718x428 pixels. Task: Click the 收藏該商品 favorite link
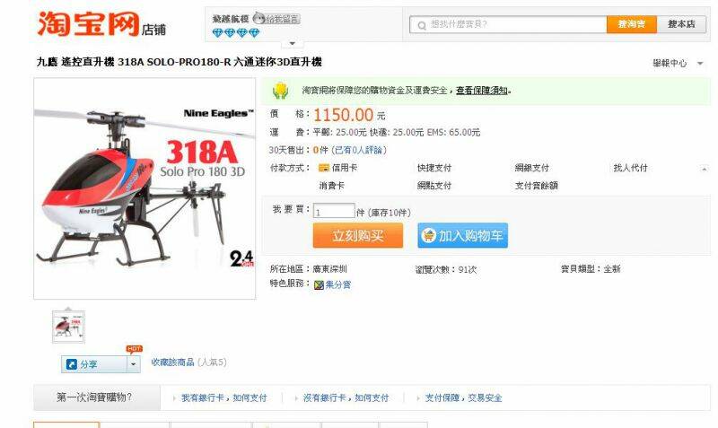pyautogui.click(x=172, y=362)
